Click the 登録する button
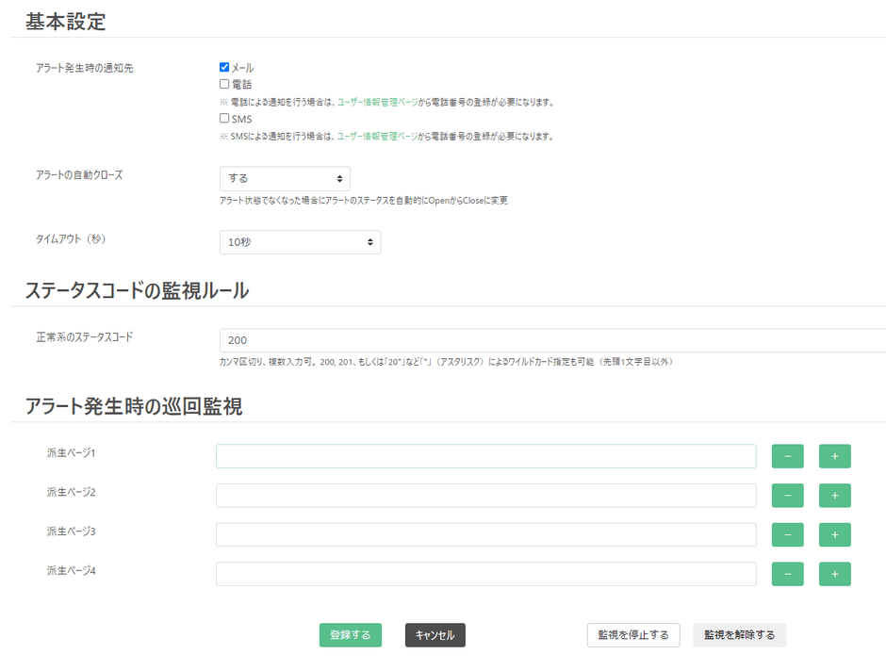886x671 pixels. point(351,635)
